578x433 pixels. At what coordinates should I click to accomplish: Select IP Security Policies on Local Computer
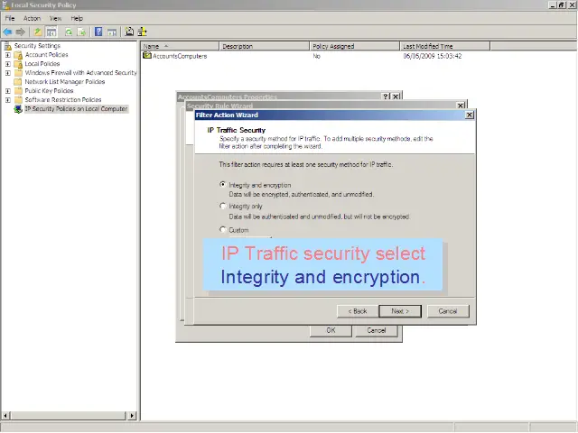tap(76, 109)
